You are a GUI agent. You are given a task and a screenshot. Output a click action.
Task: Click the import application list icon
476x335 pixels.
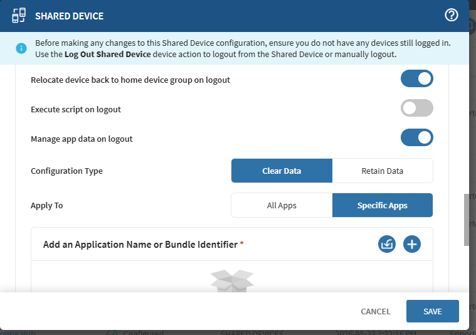pyautogui.click(x=387, y=244)
